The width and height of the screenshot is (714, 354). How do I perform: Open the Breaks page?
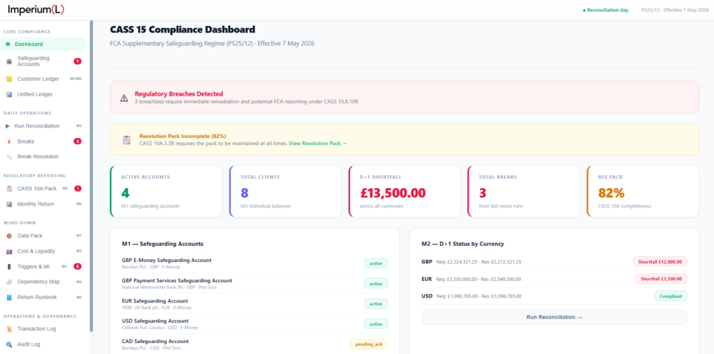pyautogui.click(x=44, y=141)
